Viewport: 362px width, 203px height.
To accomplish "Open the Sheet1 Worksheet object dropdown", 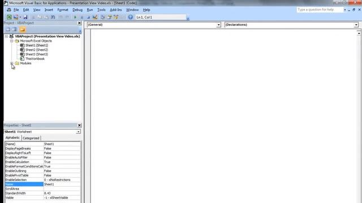I will 78,131.
